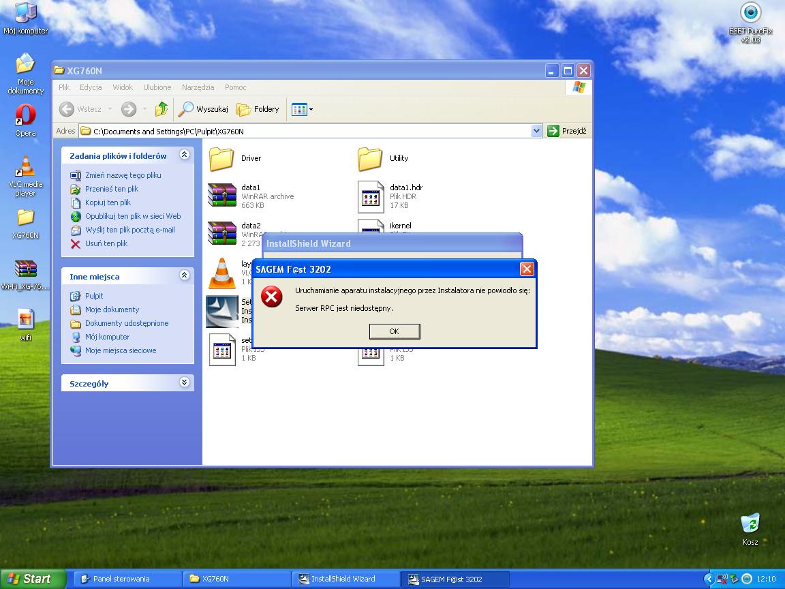
Task: Close the SAGEM F@st 3202 error dialog
Action: [x=527, y=269]
